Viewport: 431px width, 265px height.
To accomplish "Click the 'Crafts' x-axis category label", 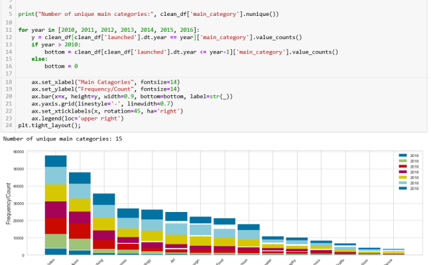I will click(340, 262).
